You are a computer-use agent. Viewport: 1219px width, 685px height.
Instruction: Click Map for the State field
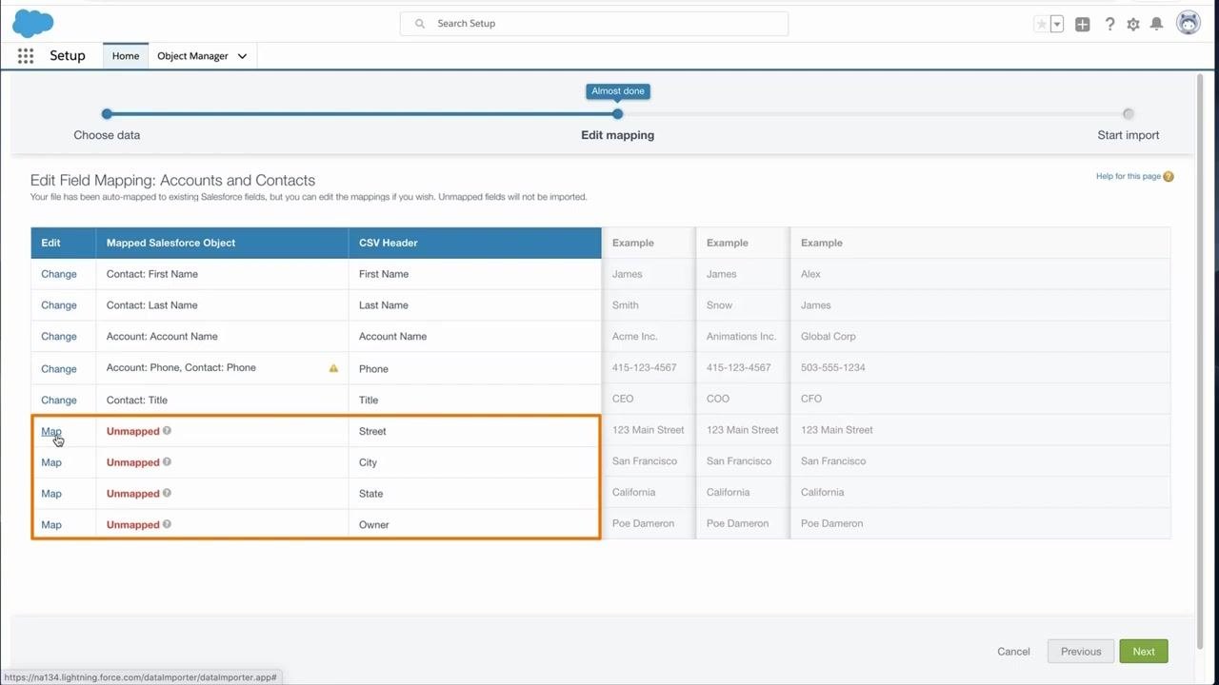pyautogui.click(x=51, y=494)
